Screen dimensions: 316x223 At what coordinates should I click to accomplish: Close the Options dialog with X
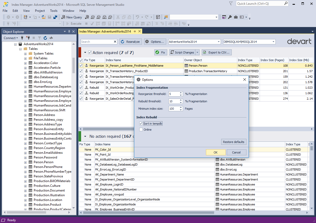[x=244, y=79]
